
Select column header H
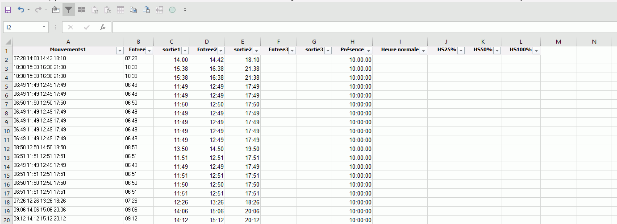(352, 41)
